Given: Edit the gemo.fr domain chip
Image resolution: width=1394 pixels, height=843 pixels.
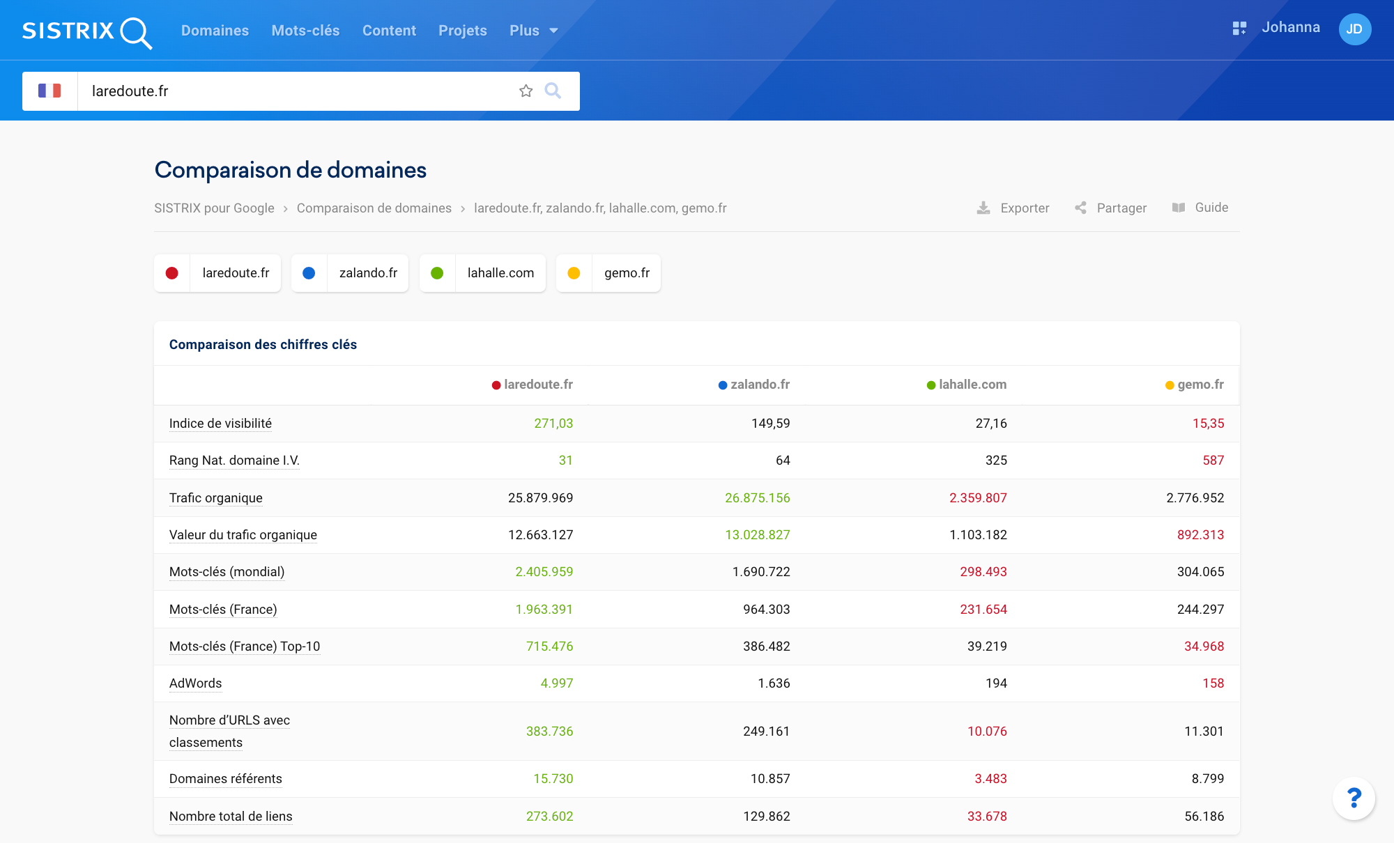Looking at the screenshot, I should pos(627,273).
